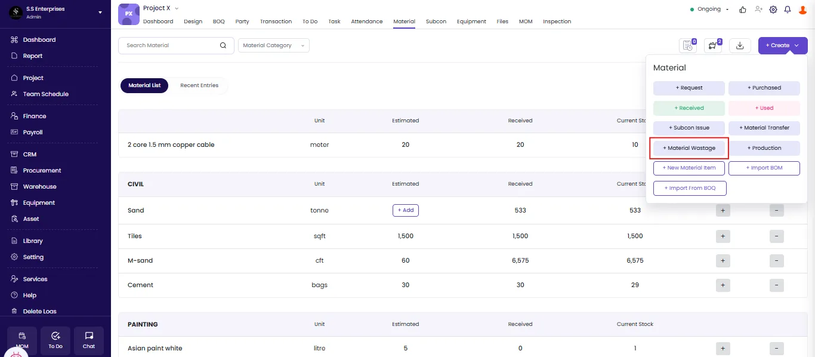Click the search magnifier icon
This screenshot has height=357, width=815.
pyautogui.click(x=223, y=45)
